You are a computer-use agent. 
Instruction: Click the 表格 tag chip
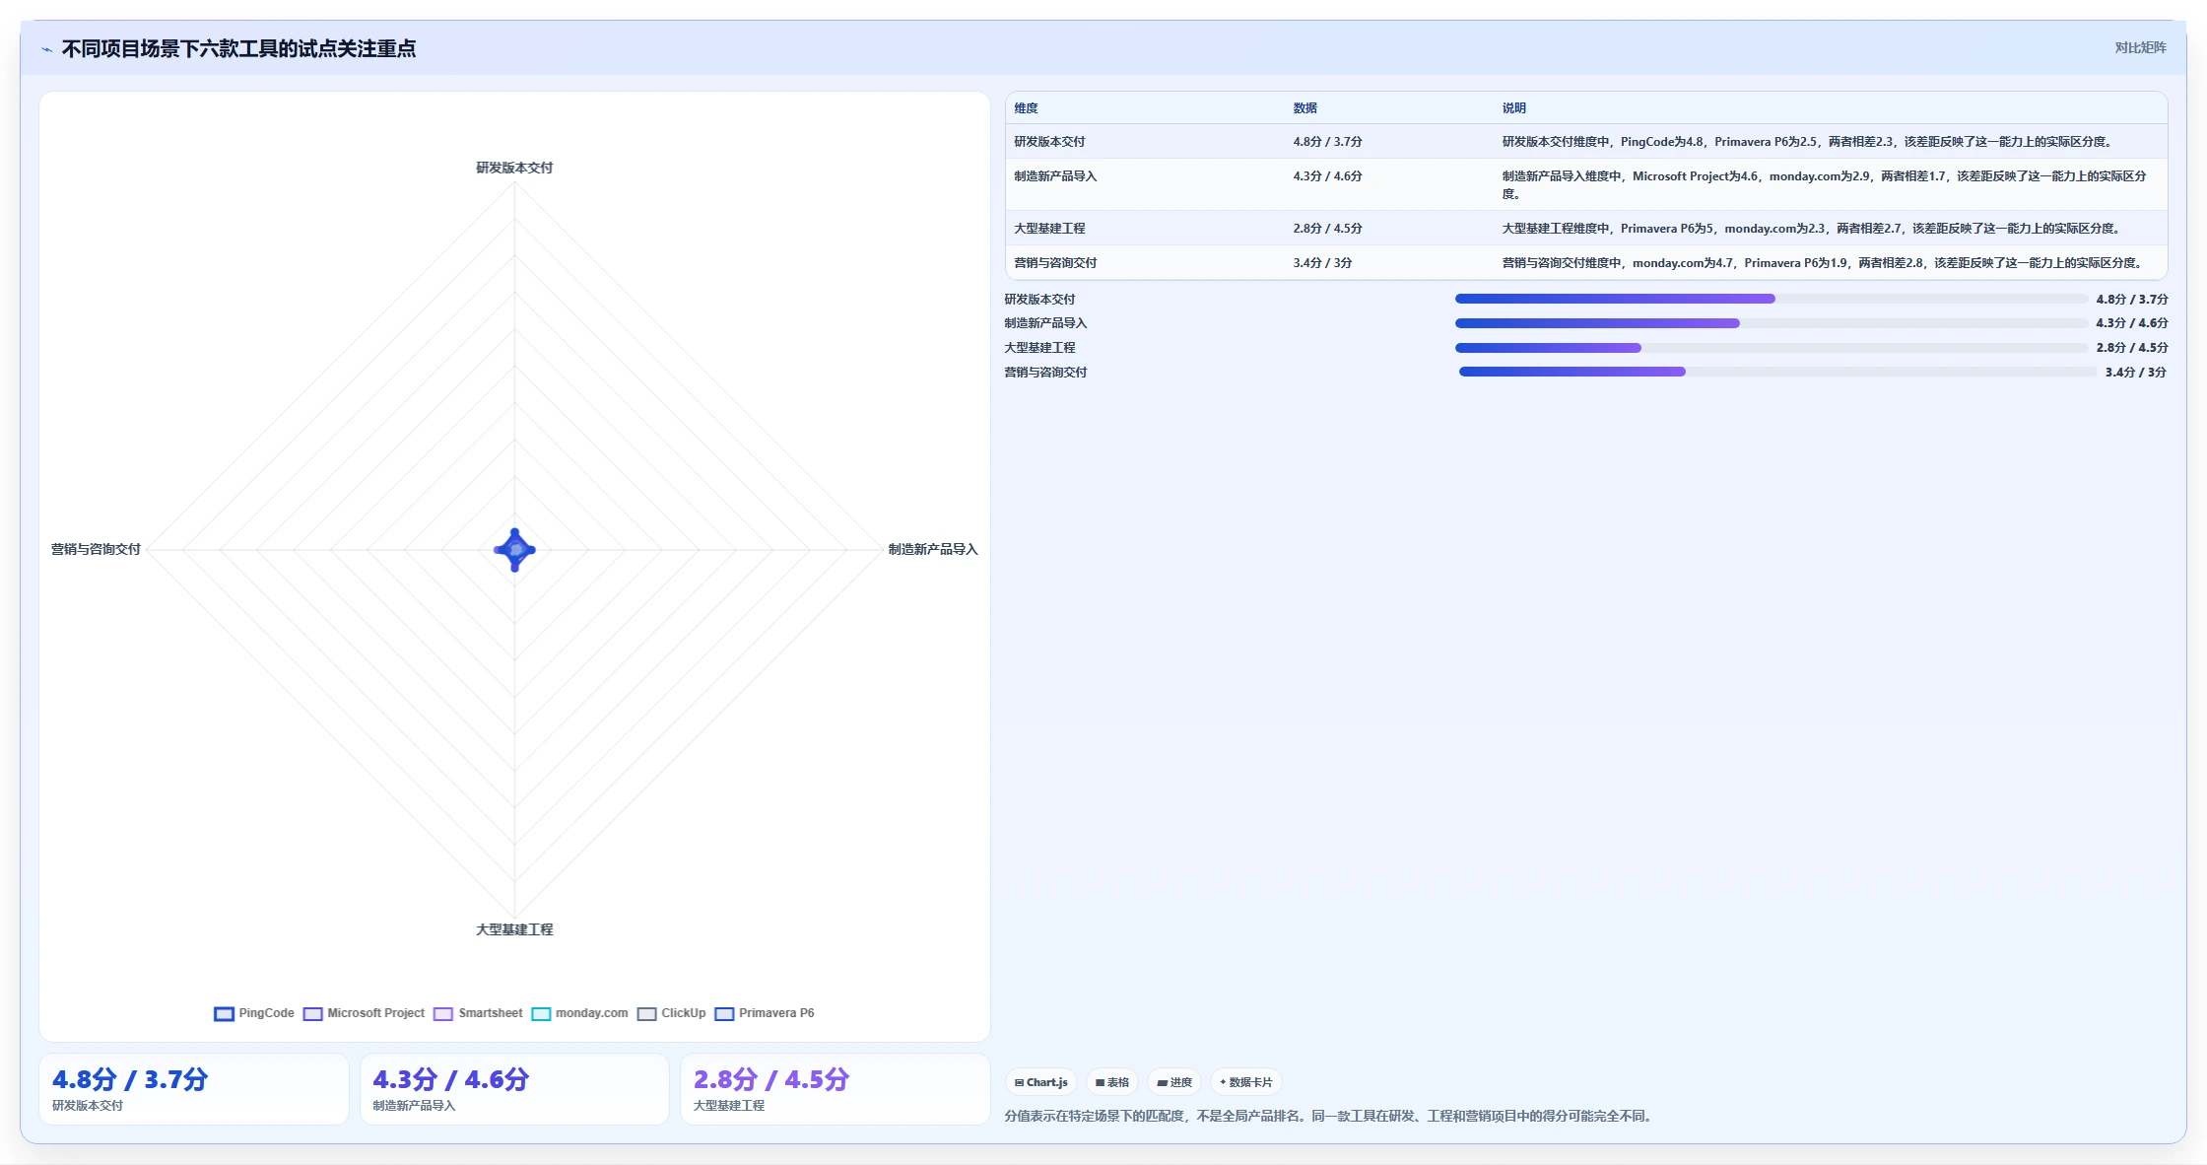tap(1112, 1082)
